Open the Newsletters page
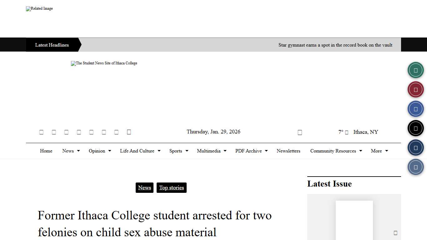This screenshot has height=240, width=427. click(x=288, y=151)
